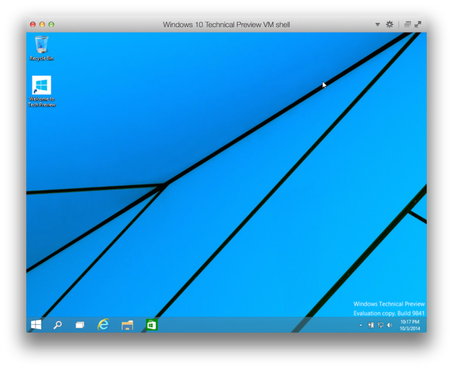Open File Explorer from taskbar
Screen dimensions: 453x369
coord(127,325)
